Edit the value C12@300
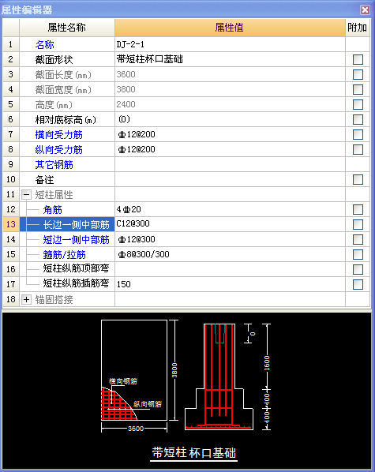Viewport: 375px width, 472px height. [x=230, y=224]
